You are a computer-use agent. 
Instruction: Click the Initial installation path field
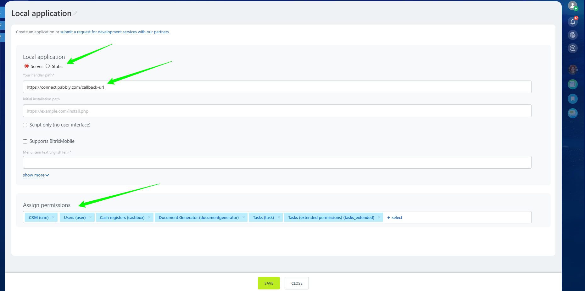277,111
